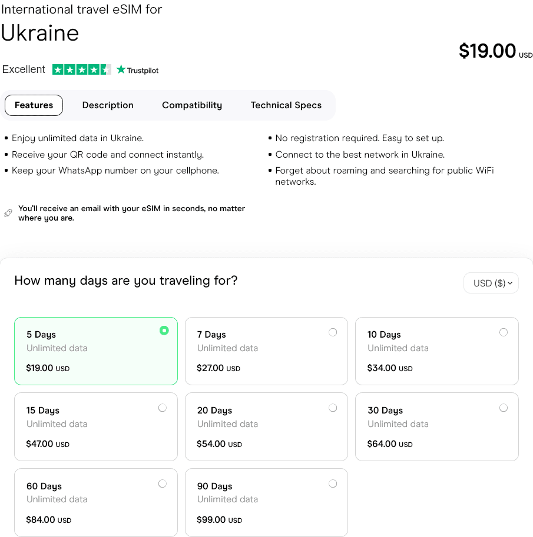Click the $64.00 price in 30 Days plan
The height and width of the screenshot is (537, 533).
[382, 444]
